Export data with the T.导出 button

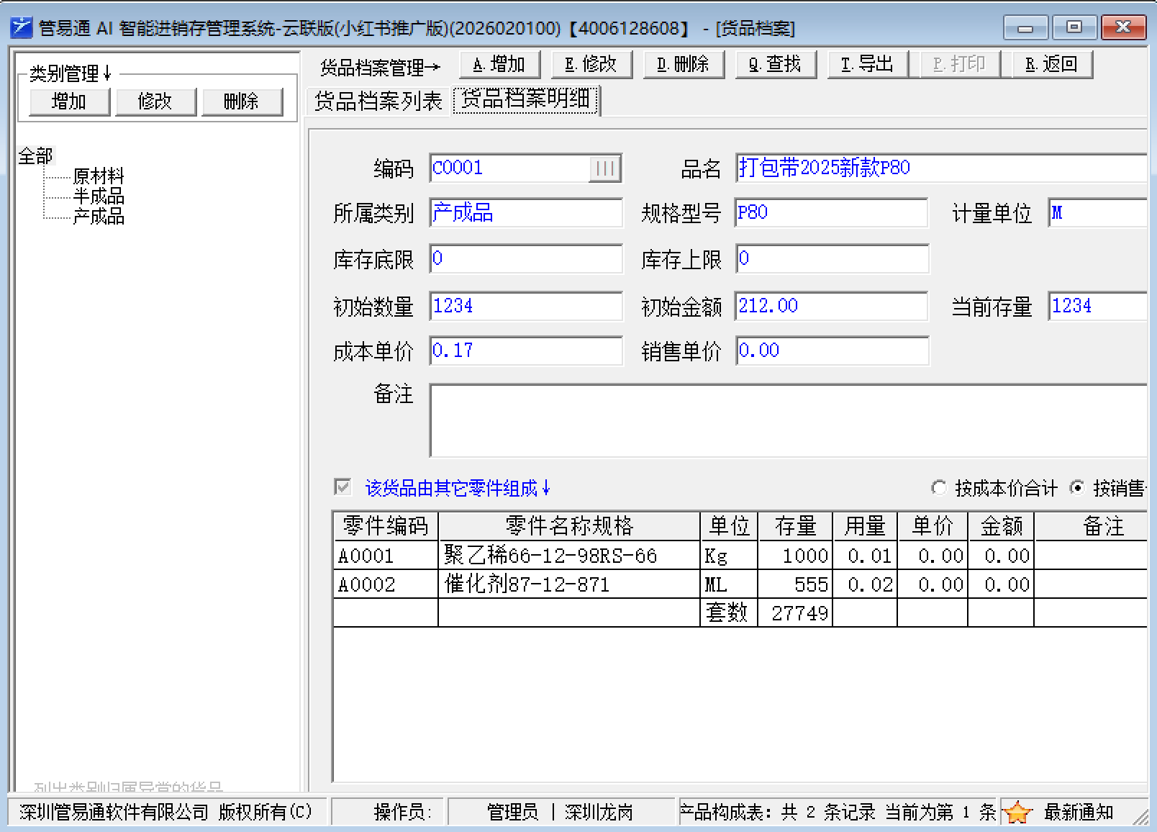click(868, 65)
